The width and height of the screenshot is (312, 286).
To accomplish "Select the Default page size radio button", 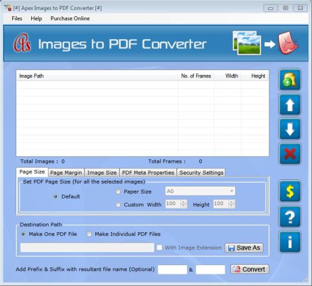I will point(55,196).
